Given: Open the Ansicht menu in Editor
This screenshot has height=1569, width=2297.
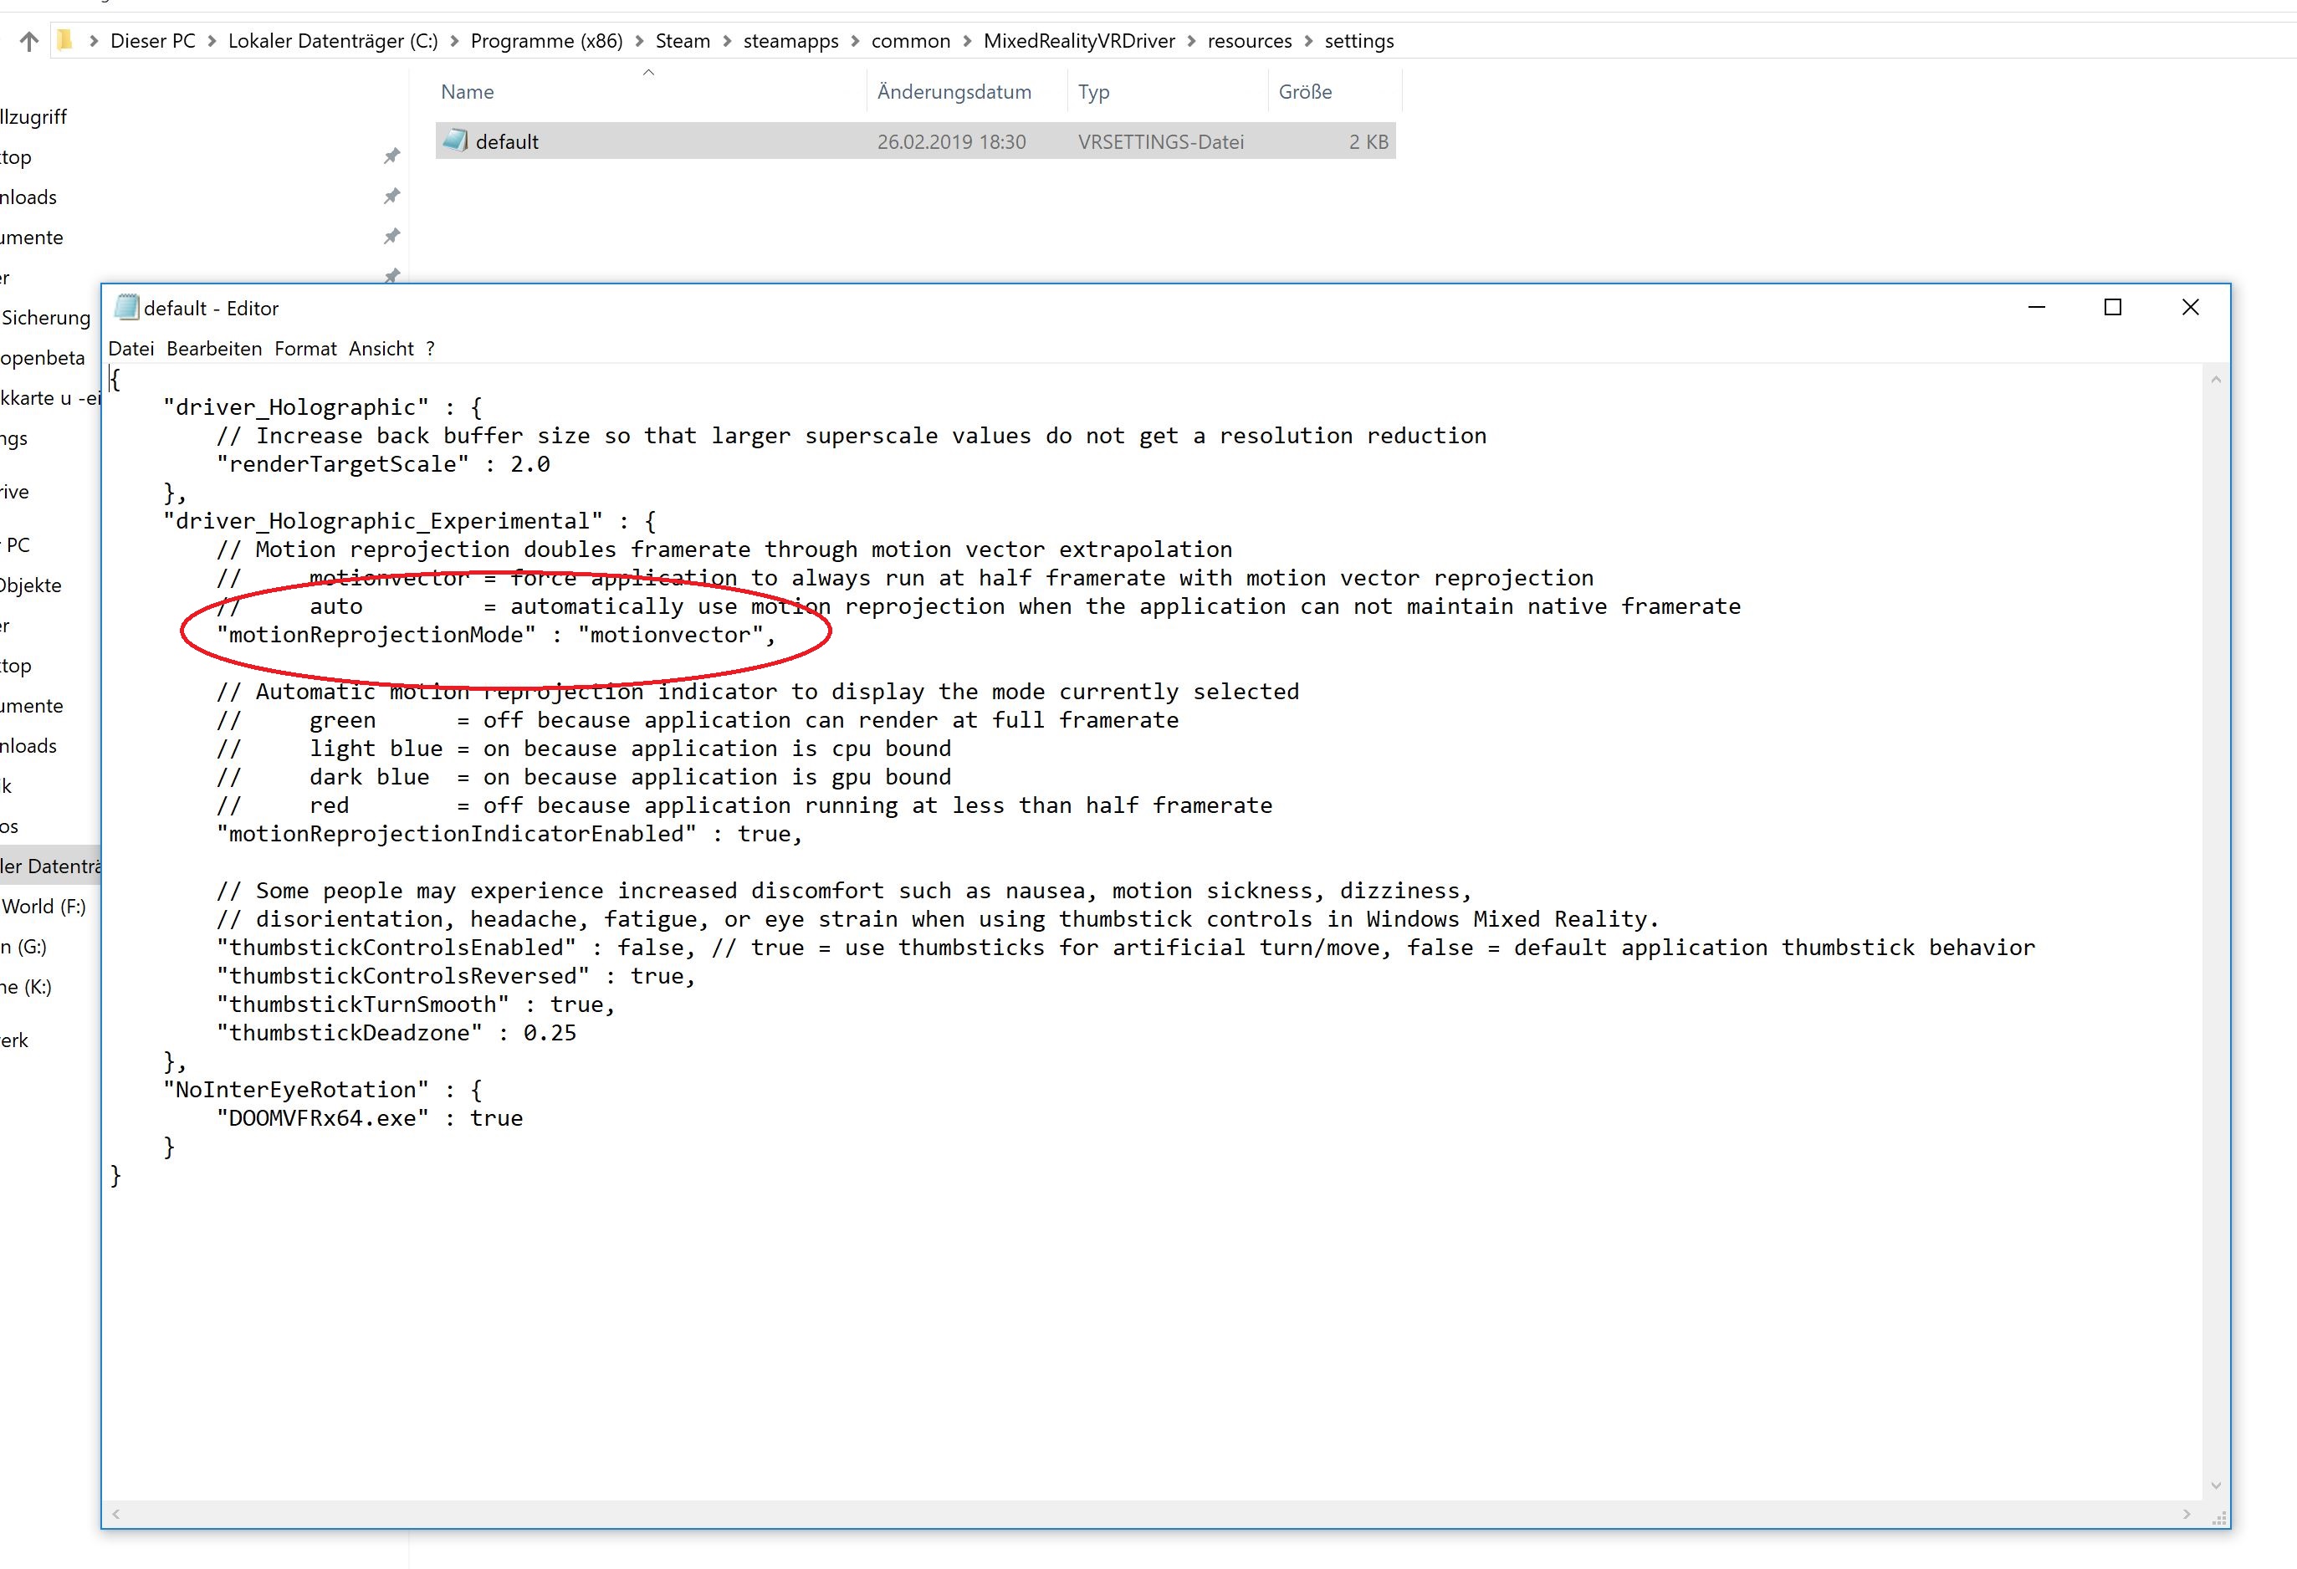Looking at the screenshot, I should point(381,349).
